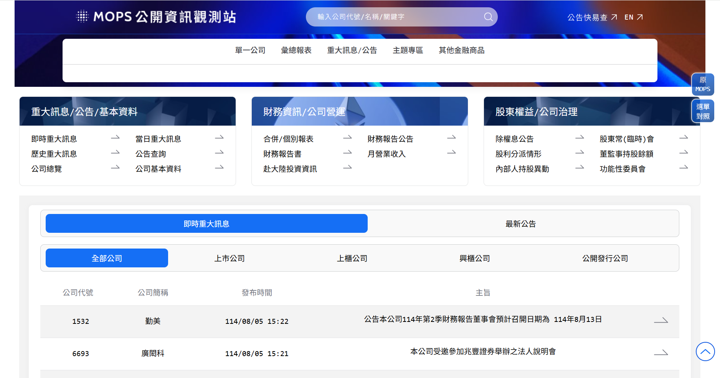Open 即時重大訊息 link in first card
Image resolution: width=720 pixels, height=378 pixels.
coord(54,139)
